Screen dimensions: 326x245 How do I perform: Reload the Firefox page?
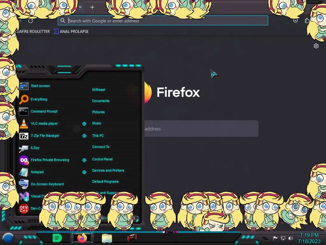tap(31, 21)
